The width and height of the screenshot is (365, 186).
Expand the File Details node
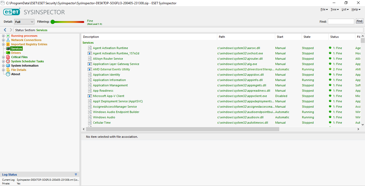click(3, 70)
